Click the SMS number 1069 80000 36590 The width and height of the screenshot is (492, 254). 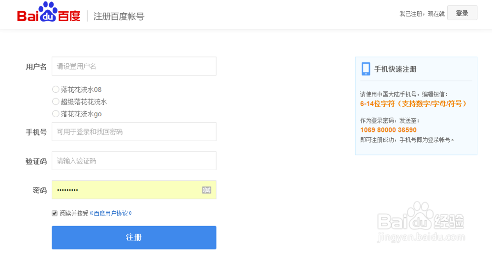coord(388,130)
